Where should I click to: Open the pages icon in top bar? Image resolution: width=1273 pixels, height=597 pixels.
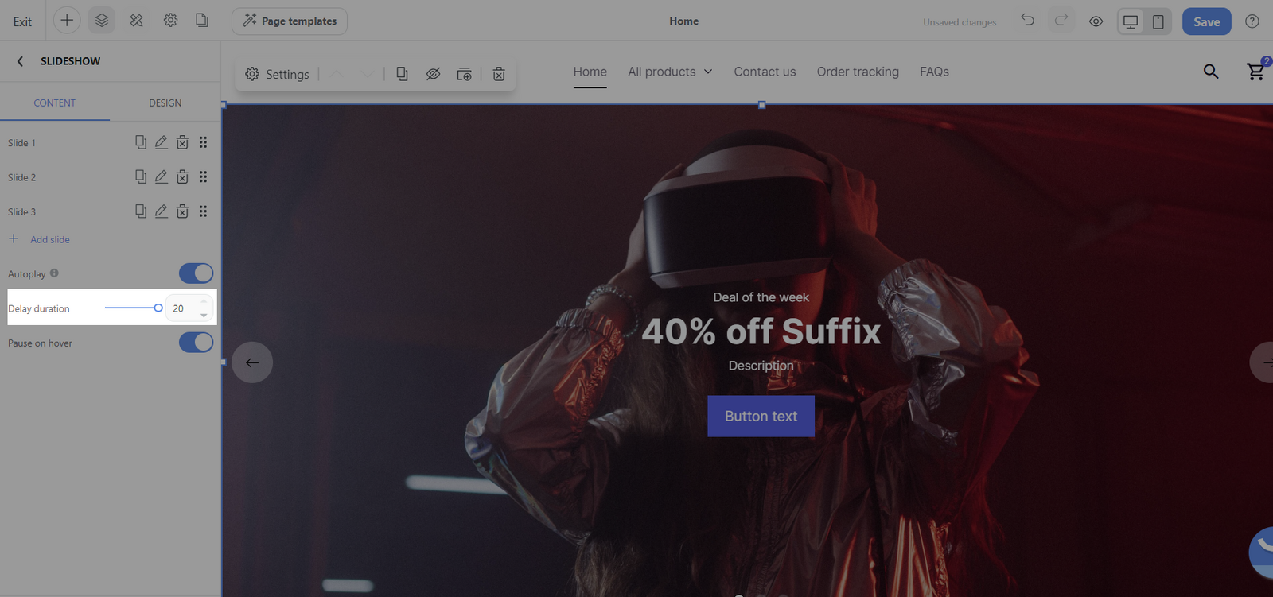202,21
